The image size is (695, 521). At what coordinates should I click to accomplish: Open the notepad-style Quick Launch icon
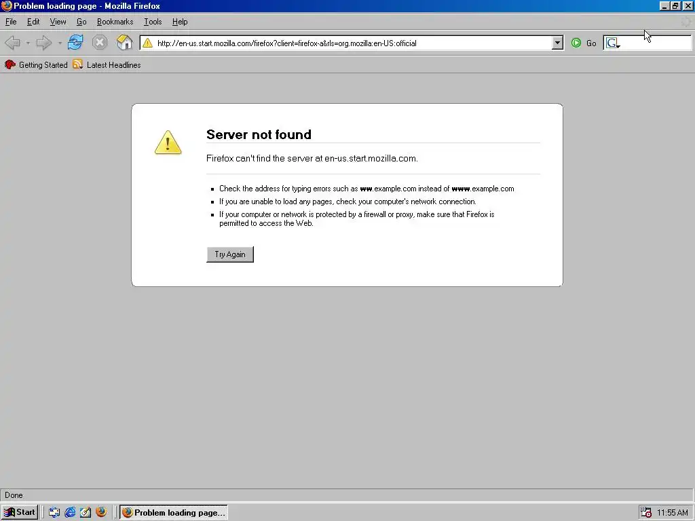pyautogui.click(x=86, y=512)
